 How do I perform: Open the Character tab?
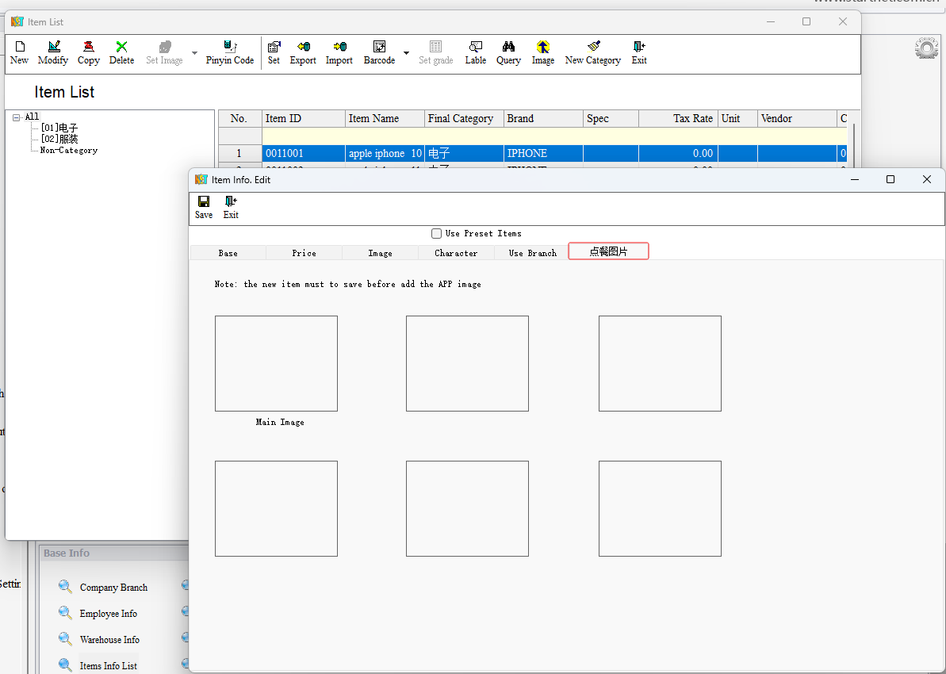(x=456, y=253)
